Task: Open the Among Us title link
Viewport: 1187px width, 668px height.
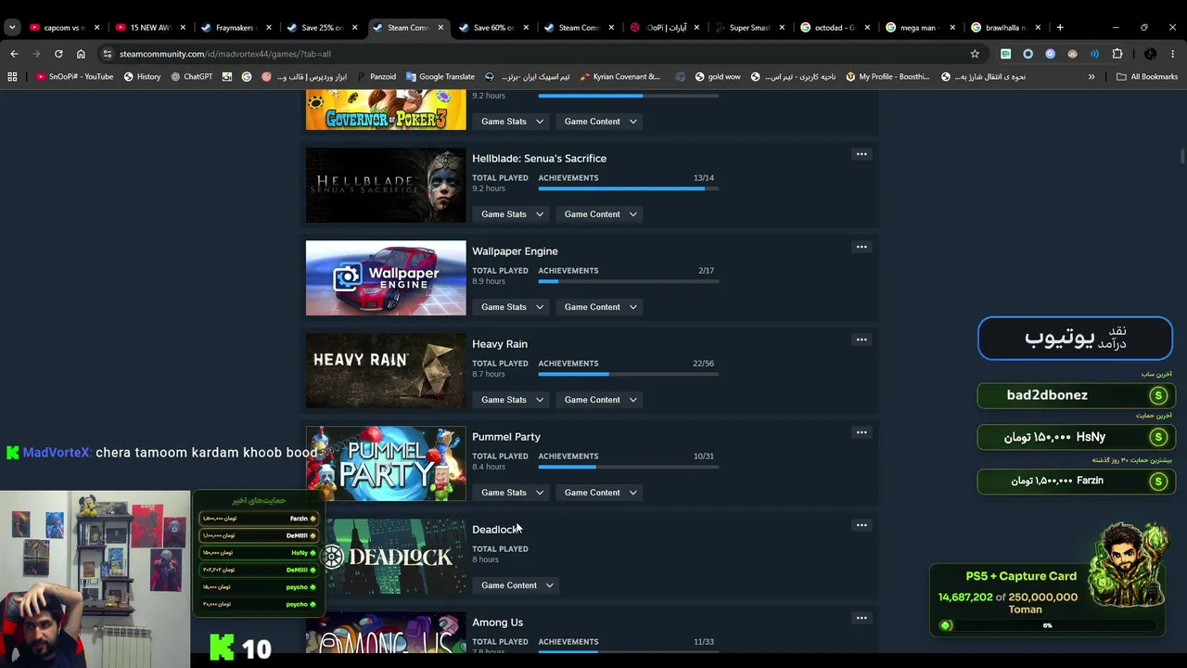Action: 498,623
